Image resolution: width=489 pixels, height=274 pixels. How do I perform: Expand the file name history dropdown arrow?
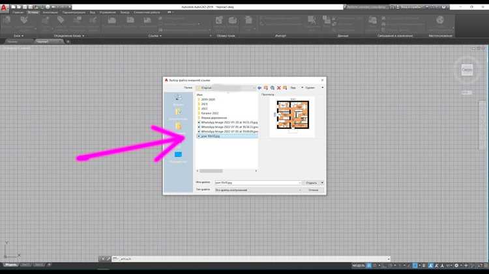tap(300, 183)
